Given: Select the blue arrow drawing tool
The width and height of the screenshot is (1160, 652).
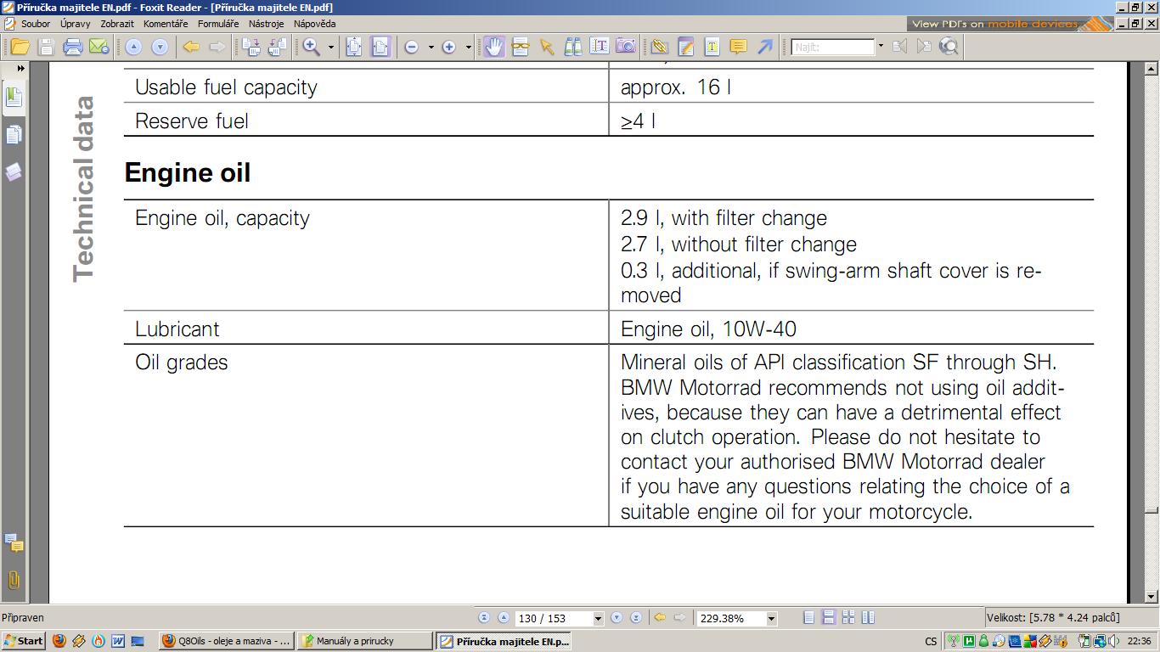Looking at the screenshot, I should click(764, 48).
